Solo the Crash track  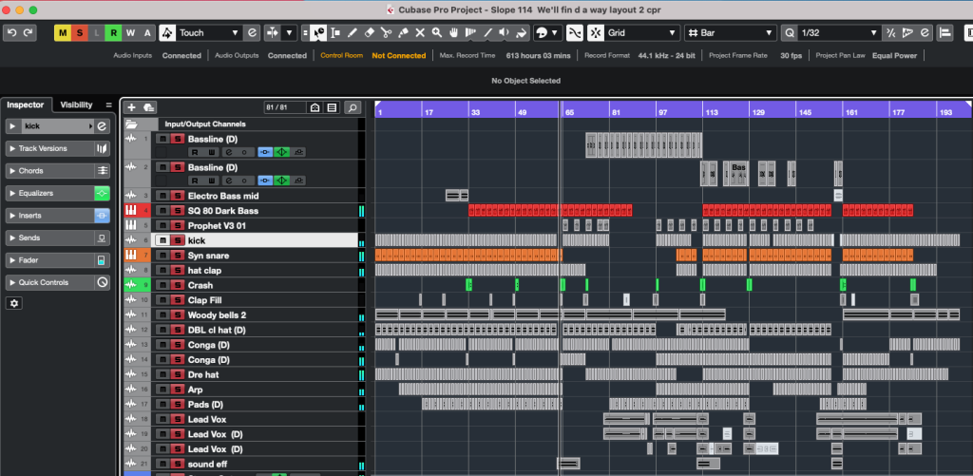click(177, 285)
